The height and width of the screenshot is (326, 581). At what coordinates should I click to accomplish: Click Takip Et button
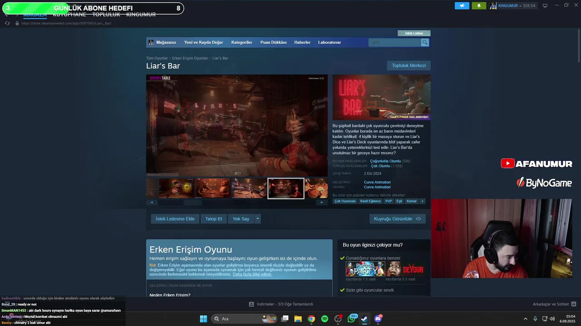click(213, 219)
